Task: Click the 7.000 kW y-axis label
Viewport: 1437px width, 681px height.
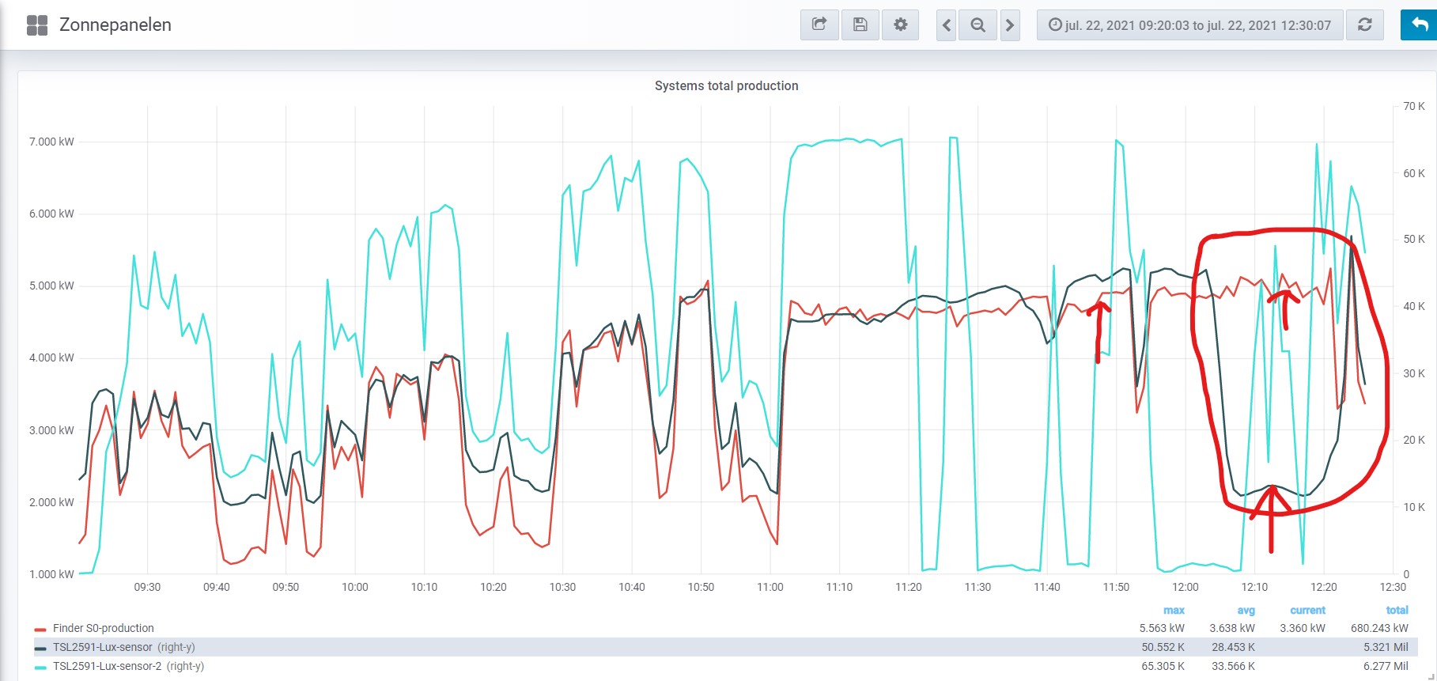Action: click(x=51, y=142)
